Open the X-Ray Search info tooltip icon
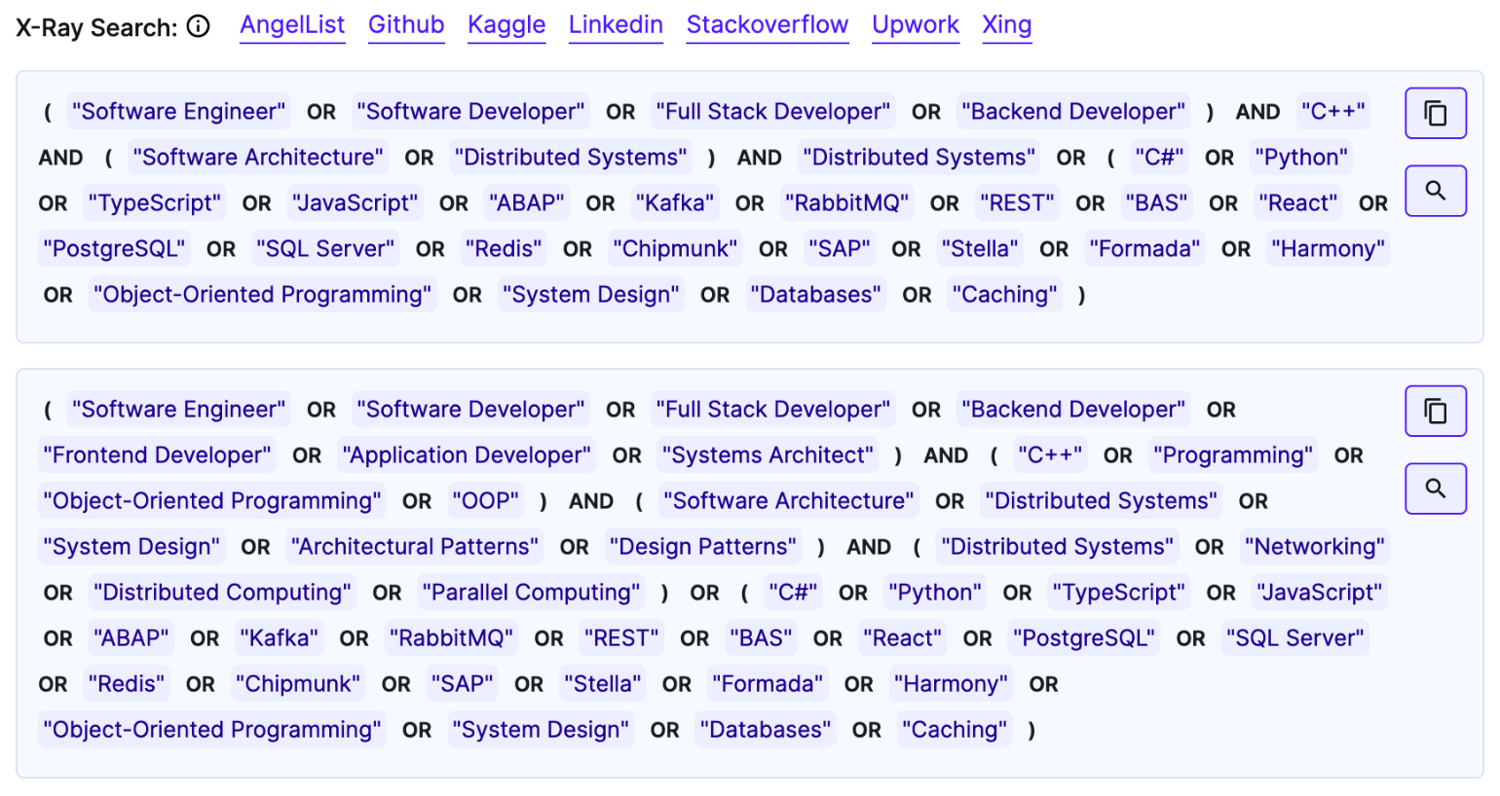1500x796 pixels. (x=198, y=26)
